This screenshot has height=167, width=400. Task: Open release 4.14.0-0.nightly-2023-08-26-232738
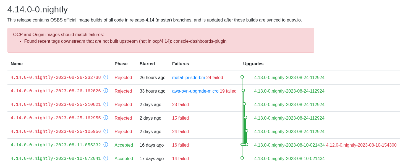tap(56, 78)
